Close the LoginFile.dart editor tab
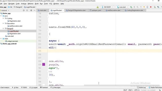The height and width of the screenshot is (91, 162). tap(63, 10)
